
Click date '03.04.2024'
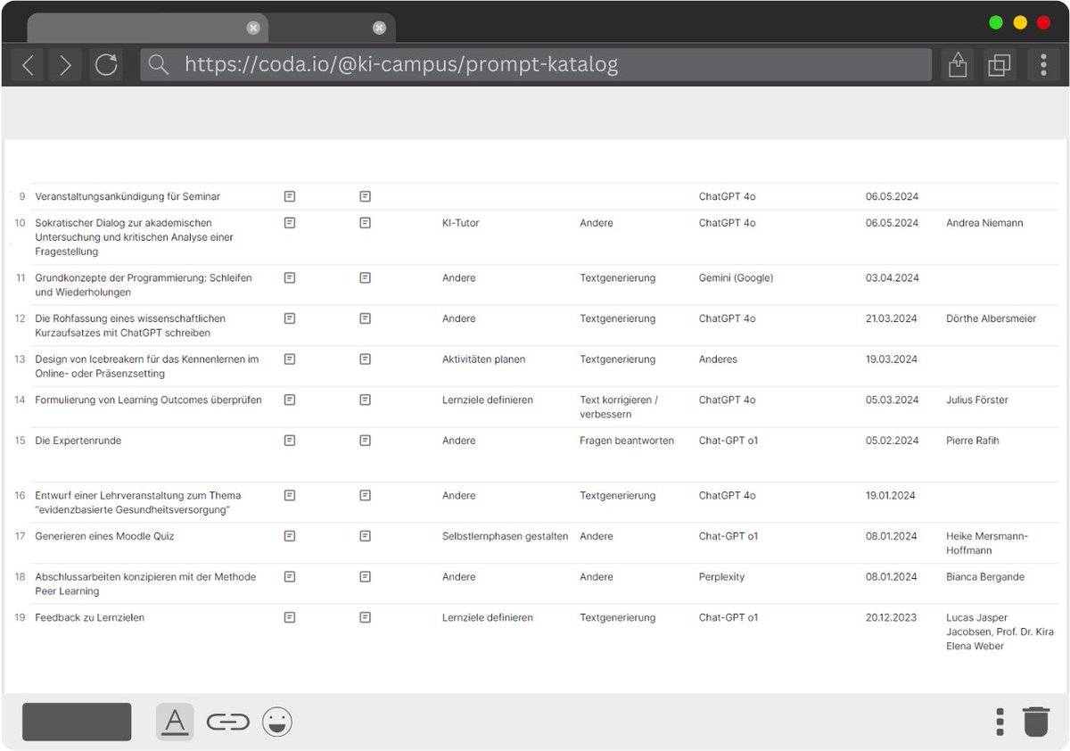click(x=892, y=278)
